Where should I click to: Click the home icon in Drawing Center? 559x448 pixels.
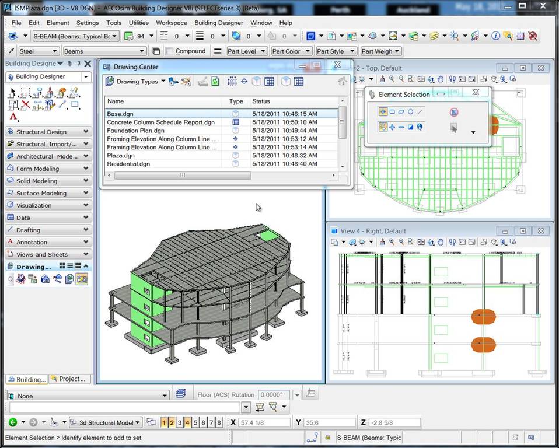(342, 81)
